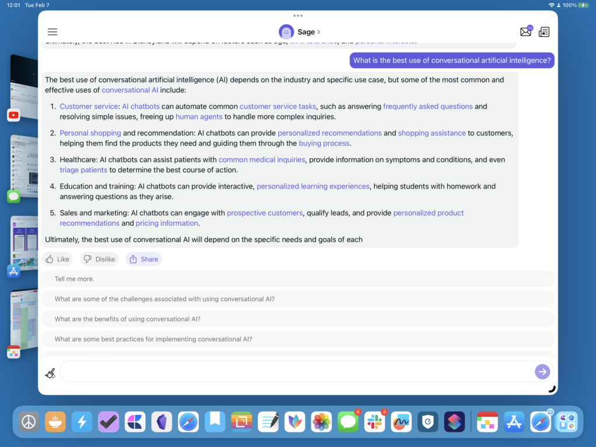Viewport: 596px width, 447px height.
Task: Open the colorful calendar grid app in dock
Action: tap(487, 422)
